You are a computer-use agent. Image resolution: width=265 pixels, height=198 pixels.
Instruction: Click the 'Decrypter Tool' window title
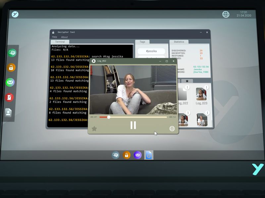coord(66,32)
